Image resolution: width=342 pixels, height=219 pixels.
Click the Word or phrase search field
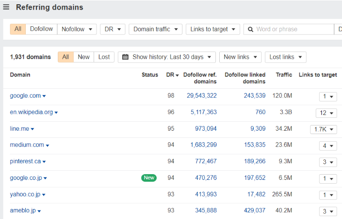(x=294, y=29)
